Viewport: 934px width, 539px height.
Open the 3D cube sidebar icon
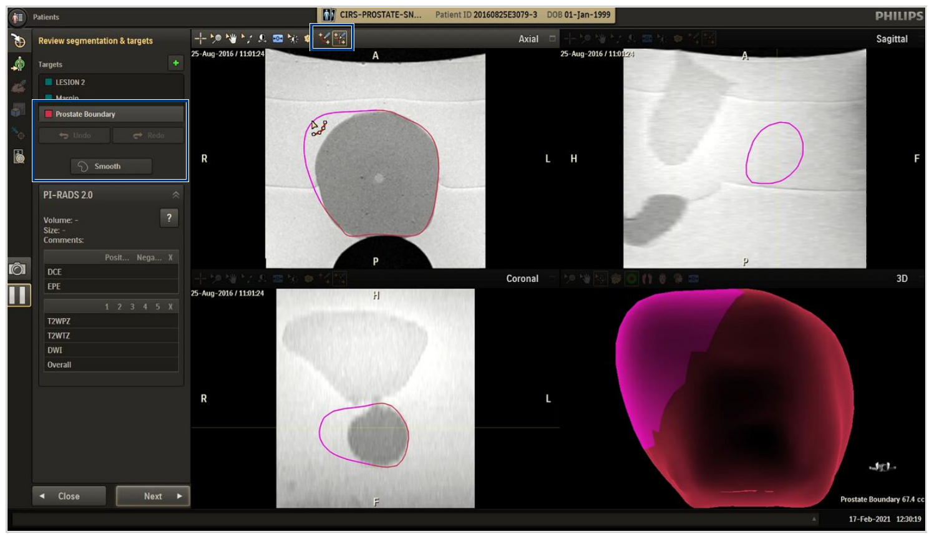pyautogui.click(x=19, y=110)
